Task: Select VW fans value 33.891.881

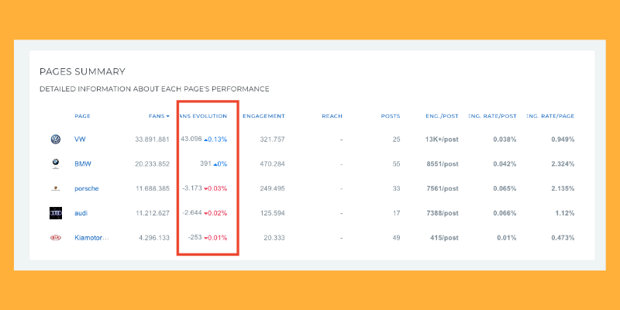Action: click(x=152, y=139)
